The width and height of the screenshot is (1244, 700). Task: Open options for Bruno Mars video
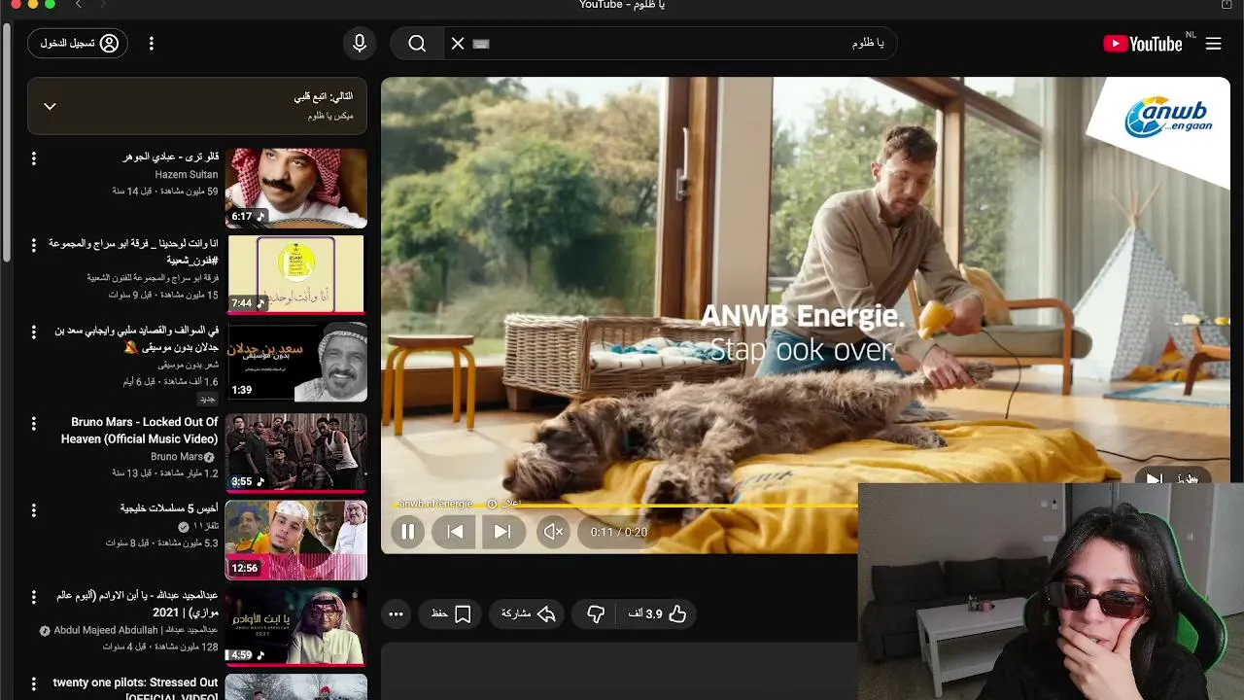[33, 424]
